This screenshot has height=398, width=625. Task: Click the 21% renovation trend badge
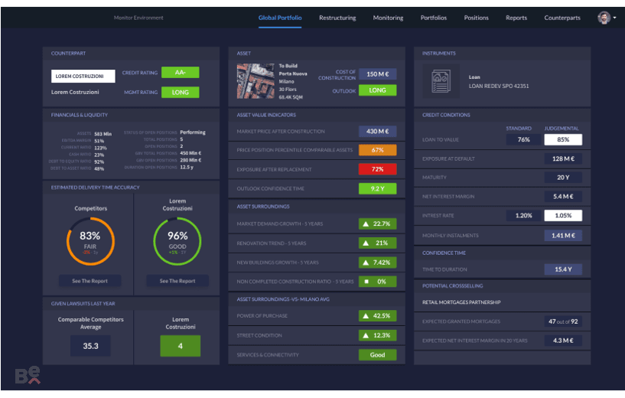tap(377, 243)
